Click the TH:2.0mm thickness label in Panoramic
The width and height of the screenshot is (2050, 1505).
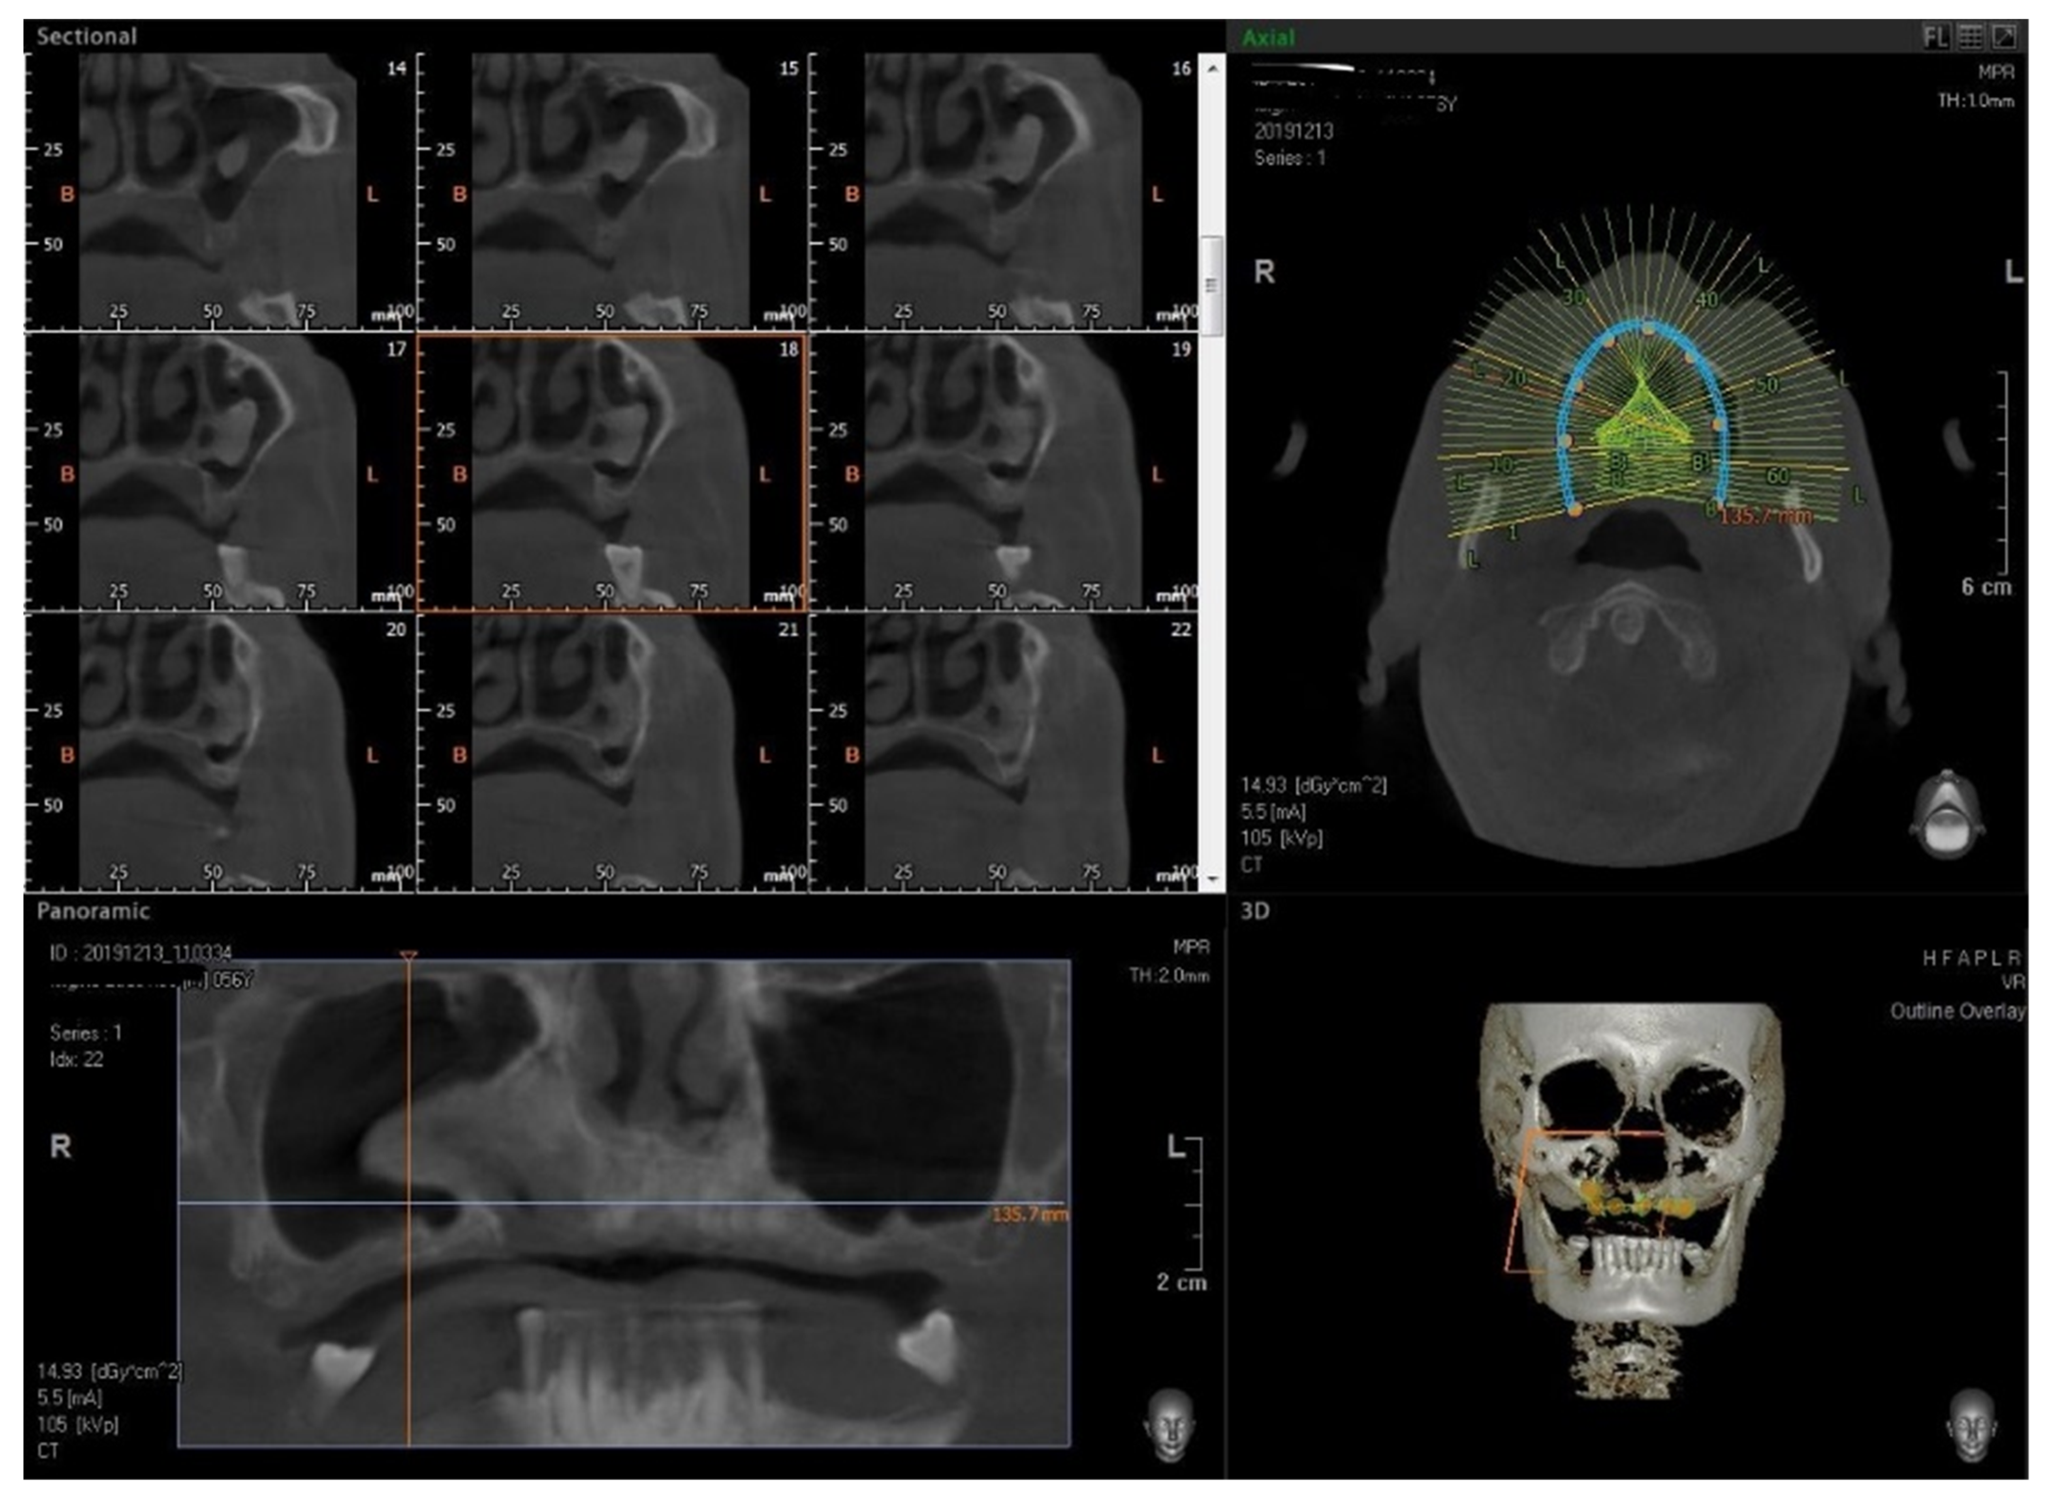[x=1169, y=976]
